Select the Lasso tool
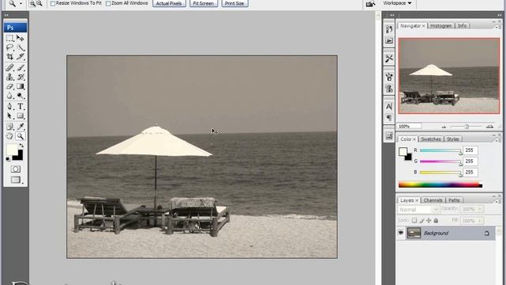Viewport: 506px width, 285px height. [9, 47]
